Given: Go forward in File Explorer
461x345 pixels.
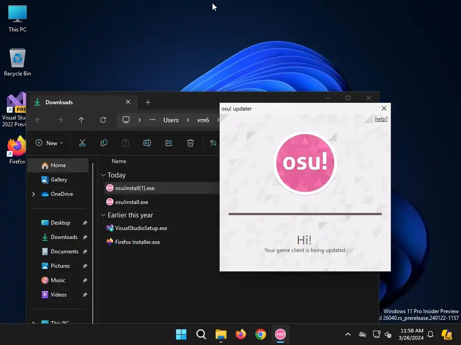Looking at the screenshot, I should pos(60,120).
